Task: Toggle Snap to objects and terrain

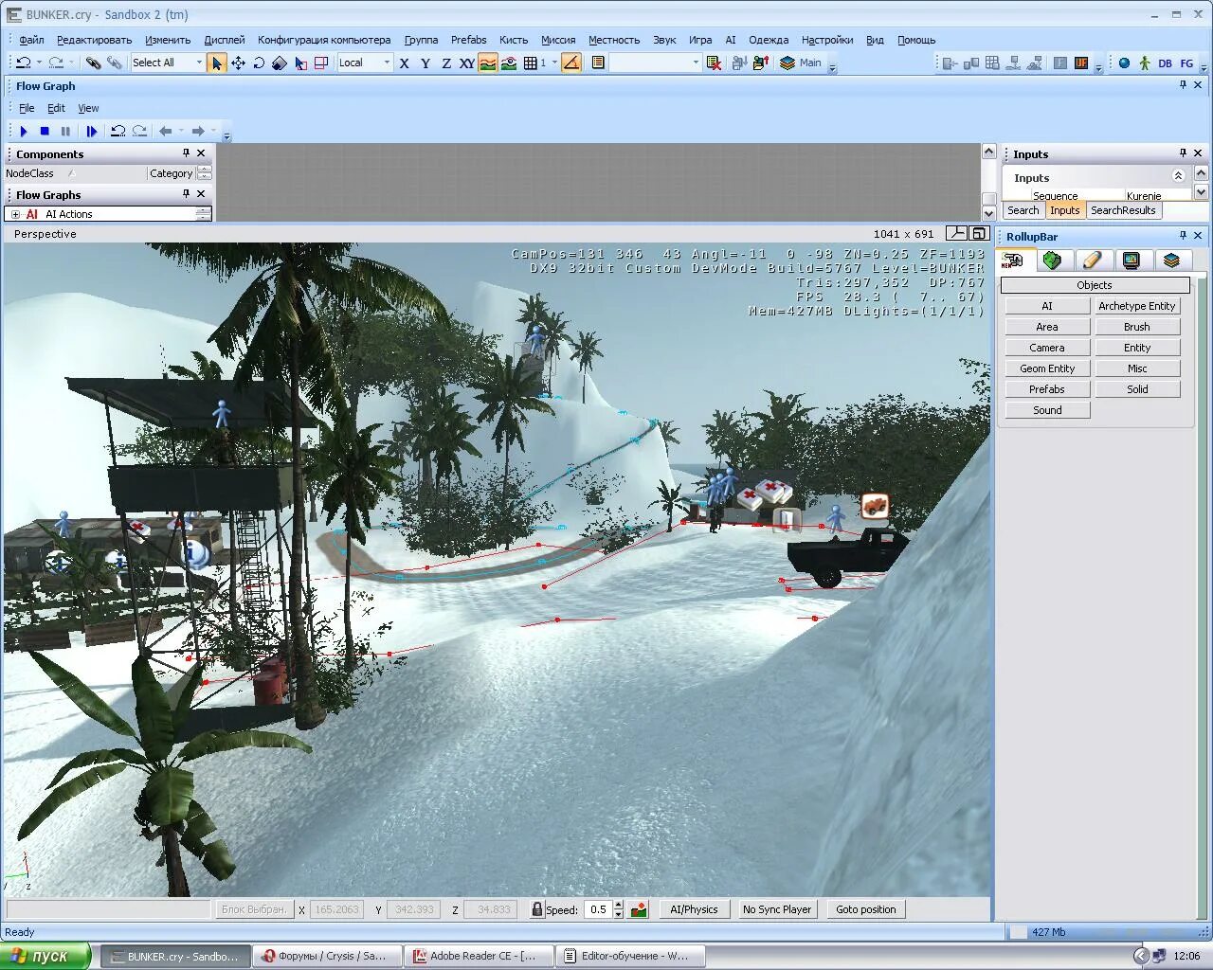Action: click(510, 63)
